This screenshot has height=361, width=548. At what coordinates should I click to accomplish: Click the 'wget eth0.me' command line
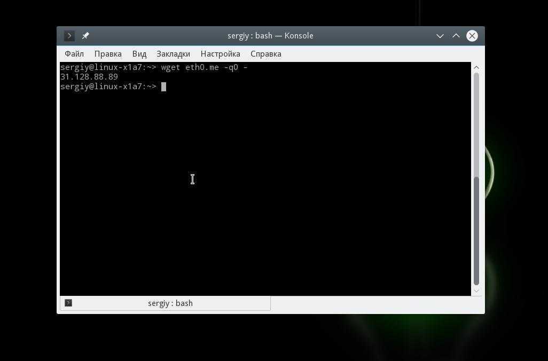[x=204, y=67]
